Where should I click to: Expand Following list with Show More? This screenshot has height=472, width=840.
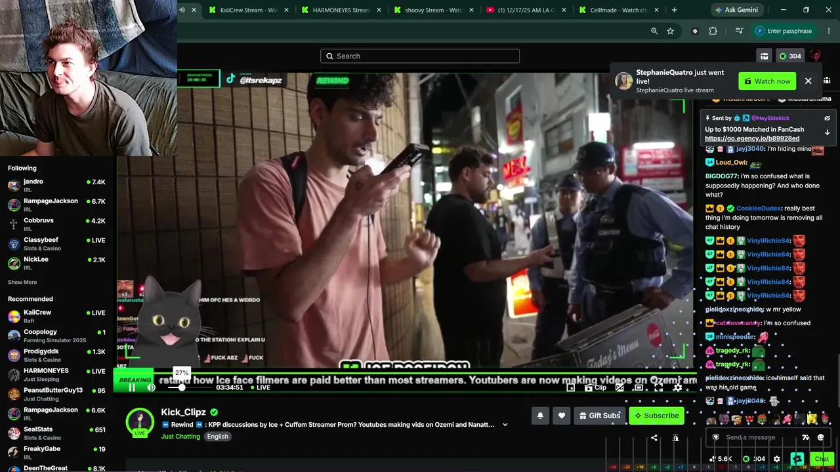click(22, 283)
